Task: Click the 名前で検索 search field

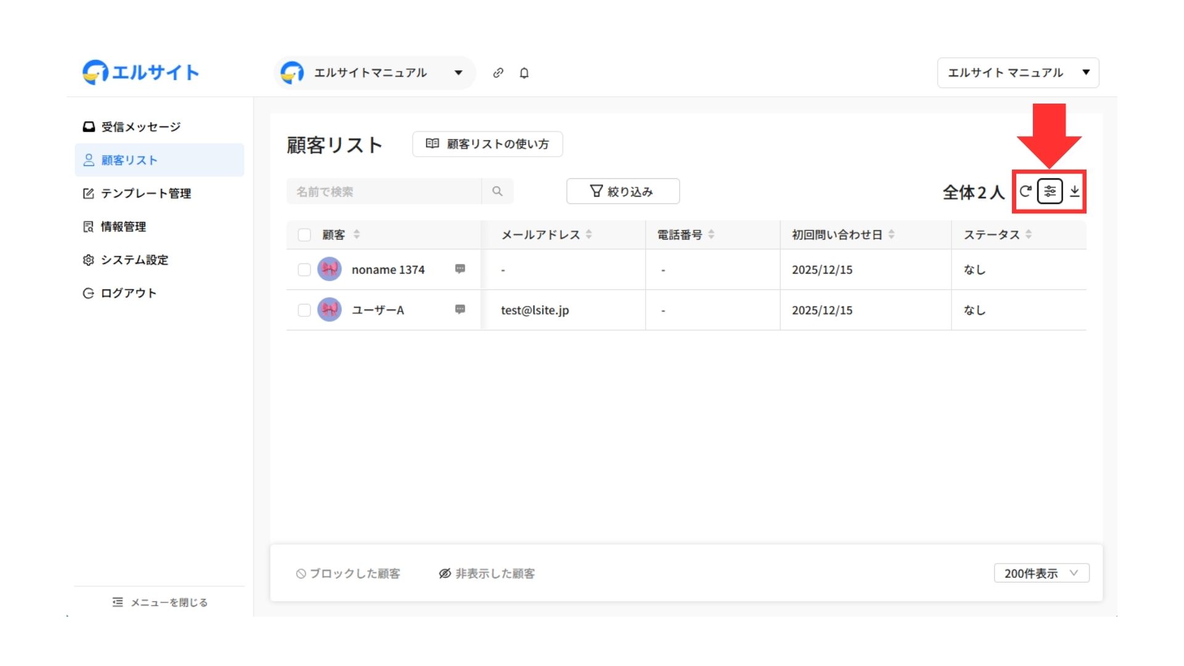Action: (x=384, y=191)
